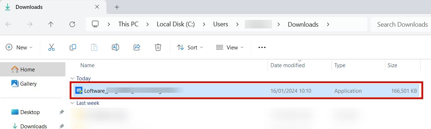Select the Loftware application file

click(x=246, y=91)
